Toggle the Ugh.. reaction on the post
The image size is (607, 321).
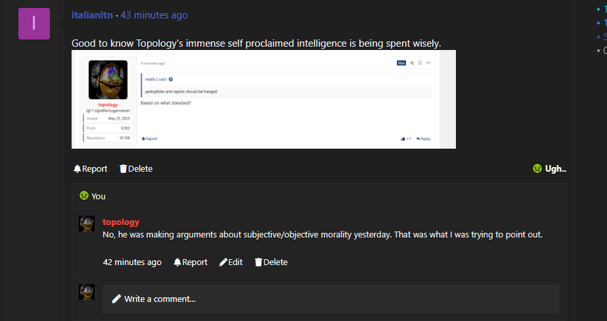[x=549, y=168]
